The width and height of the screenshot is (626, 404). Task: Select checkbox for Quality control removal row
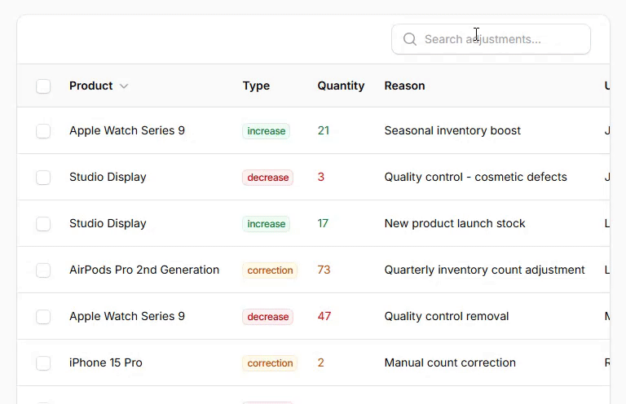click(43, 317)
